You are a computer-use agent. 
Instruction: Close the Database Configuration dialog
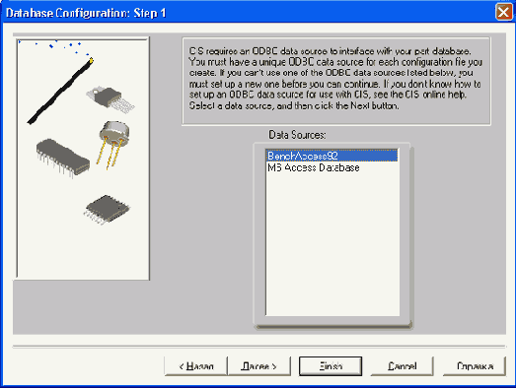503,12
